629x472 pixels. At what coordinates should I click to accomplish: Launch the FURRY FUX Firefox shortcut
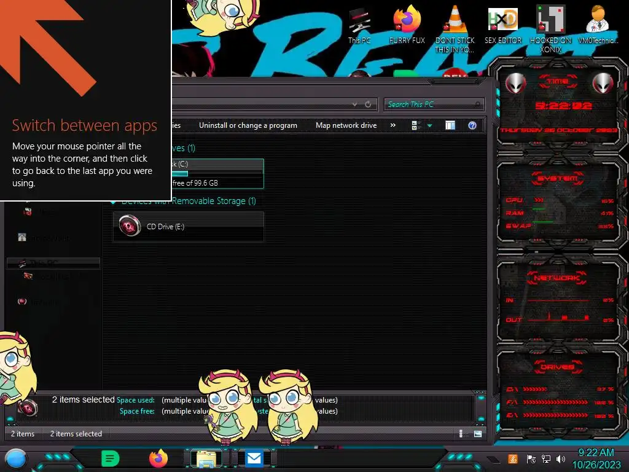click(407, 25)
